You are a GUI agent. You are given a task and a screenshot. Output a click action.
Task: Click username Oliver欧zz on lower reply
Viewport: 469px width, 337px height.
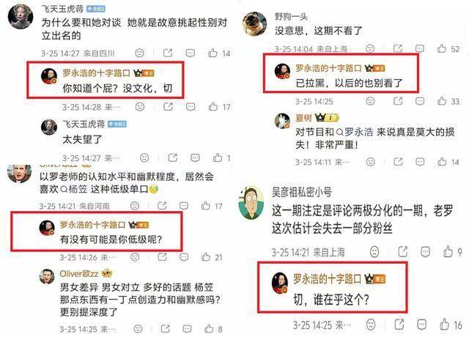pos(79,273)
